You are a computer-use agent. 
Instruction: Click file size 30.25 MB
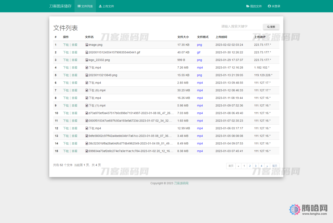184,90
